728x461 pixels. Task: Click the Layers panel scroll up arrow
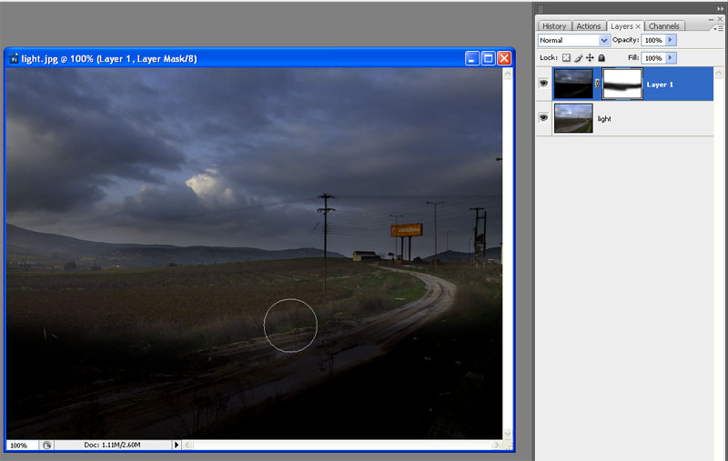719,73
